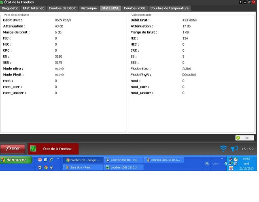Switch to the Historique tab
The height and width of the screenshot is (202, 259).
[x=89, y=8]
